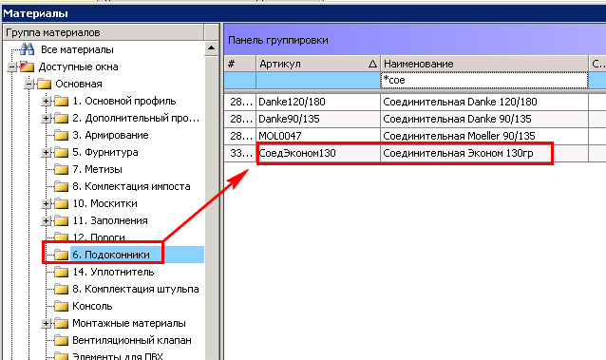Click the Основная folder icon
The height and width of the screenshot is (360, 606).
pyautogui.click(x=44, y=84)
